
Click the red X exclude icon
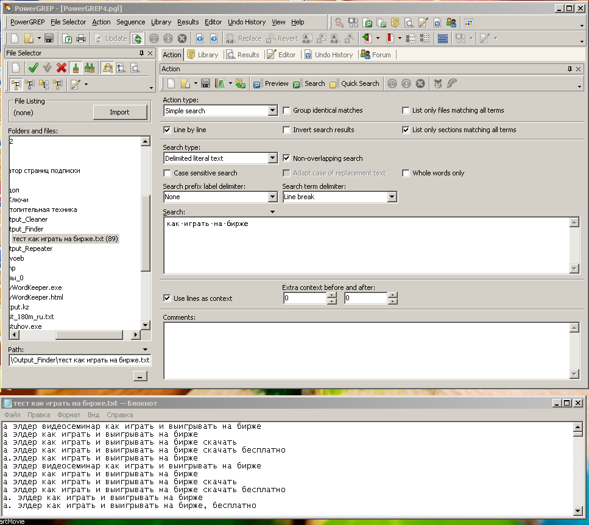click(x=62, y=68)
